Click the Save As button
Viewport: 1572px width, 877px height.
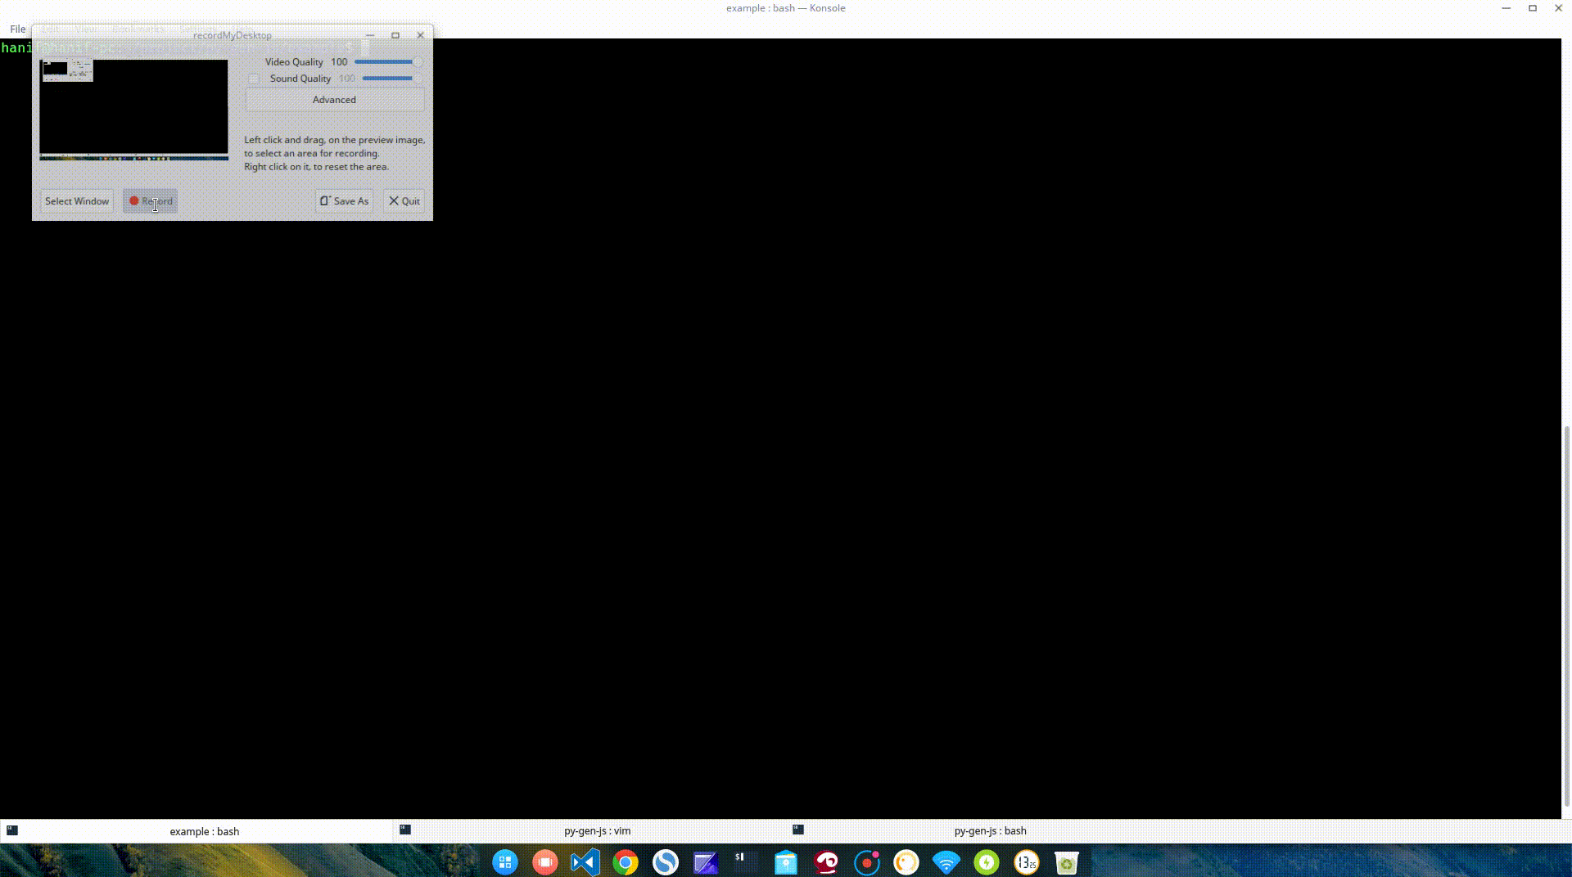(x=344, y=201)
